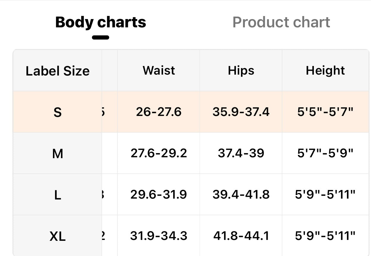Image resolution: width=371 pixels, height=256 pixels.
Task: Click the Height column header
Action: pos(325,70)
